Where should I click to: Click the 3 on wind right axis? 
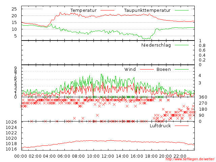[x=200, y=83]
